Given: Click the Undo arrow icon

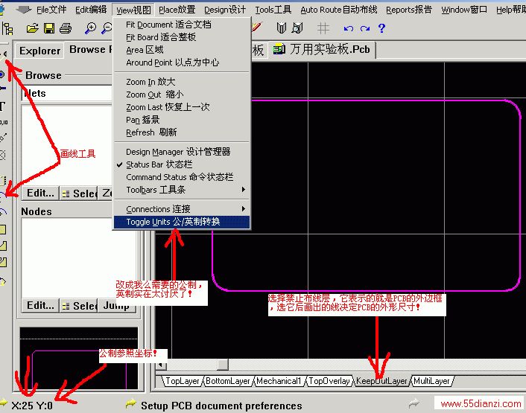Looking at the screenshot, I should [349, 29].
